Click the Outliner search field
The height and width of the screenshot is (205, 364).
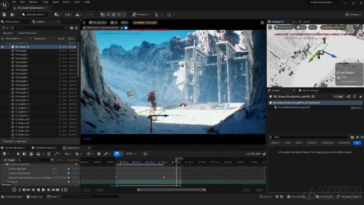(x=39, y=28)
